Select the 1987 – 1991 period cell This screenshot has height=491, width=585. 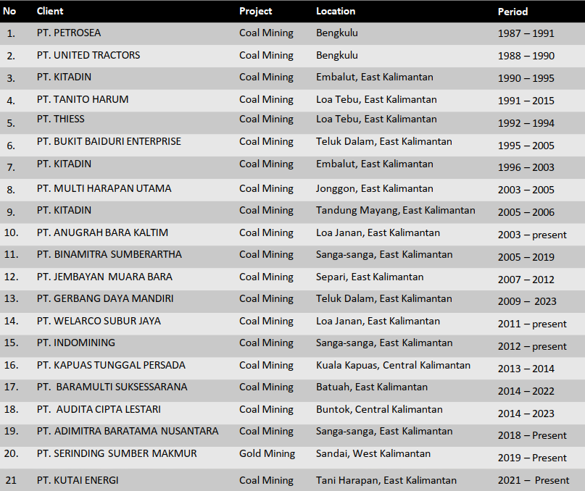point(526,34)
